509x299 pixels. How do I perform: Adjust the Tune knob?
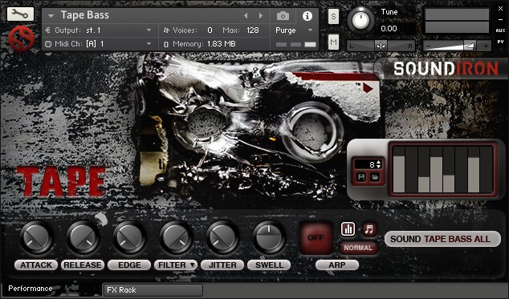[x=360, y=20]
